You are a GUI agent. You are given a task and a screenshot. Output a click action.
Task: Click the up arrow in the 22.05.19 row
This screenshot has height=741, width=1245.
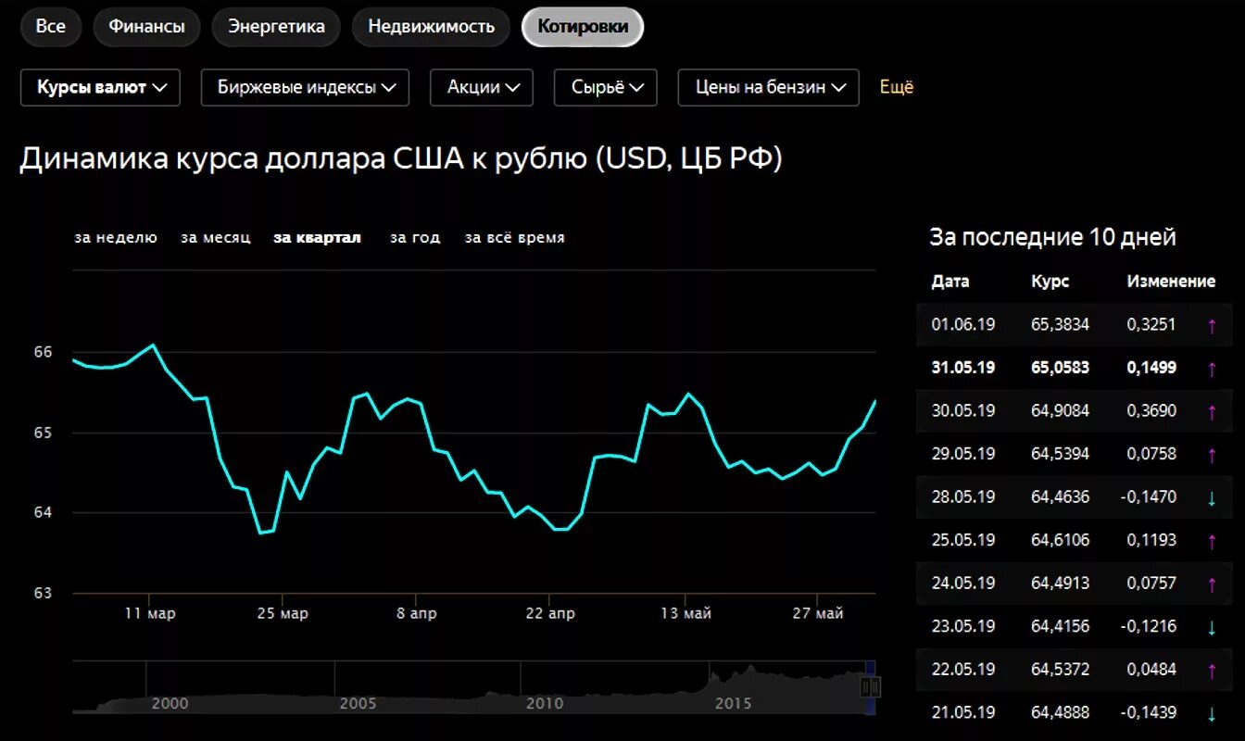point(1212,671)
